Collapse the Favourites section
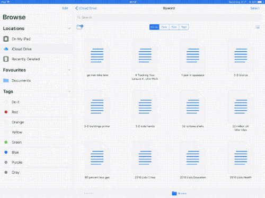The width and height of the screenshot is (265, 198). (x=69, y=70)
